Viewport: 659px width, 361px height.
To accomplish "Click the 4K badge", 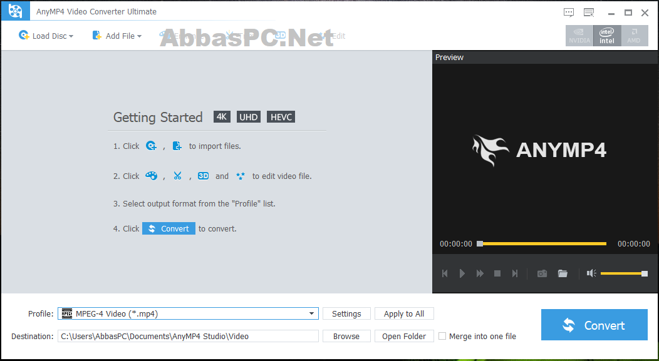I will (x=222, y=117).
